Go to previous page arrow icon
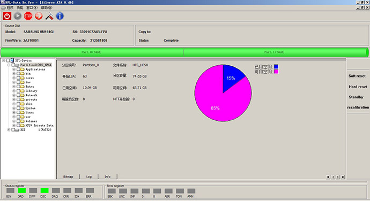The height and width of the screenshot is (201, 370). pyautogui.click(x=333, y=177)
